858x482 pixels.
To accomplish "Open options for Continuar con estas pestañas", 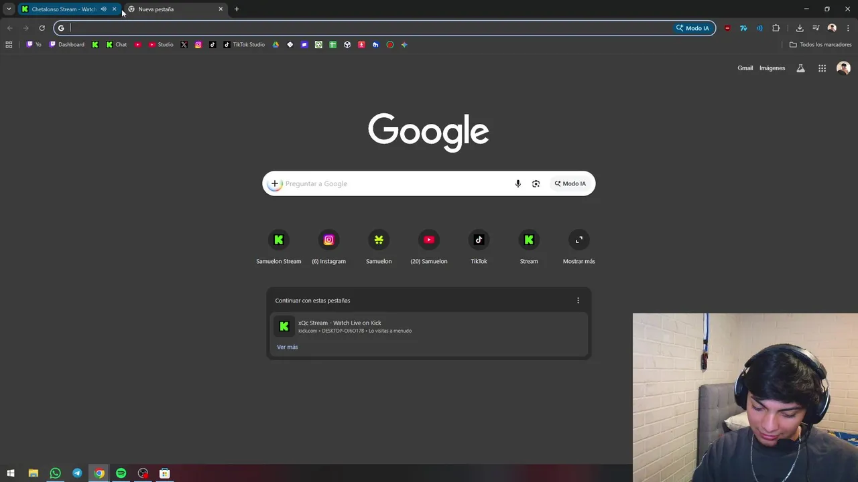I will pyautogui.click(x=578, y=301).
